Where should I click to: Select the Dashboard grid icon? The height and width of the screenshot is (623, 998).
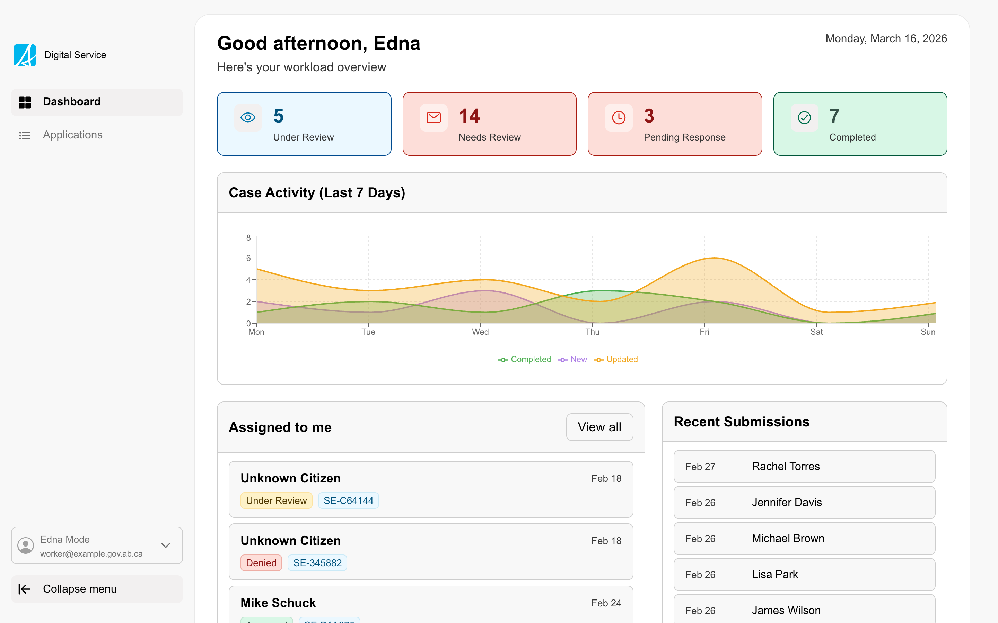point(25,102)
